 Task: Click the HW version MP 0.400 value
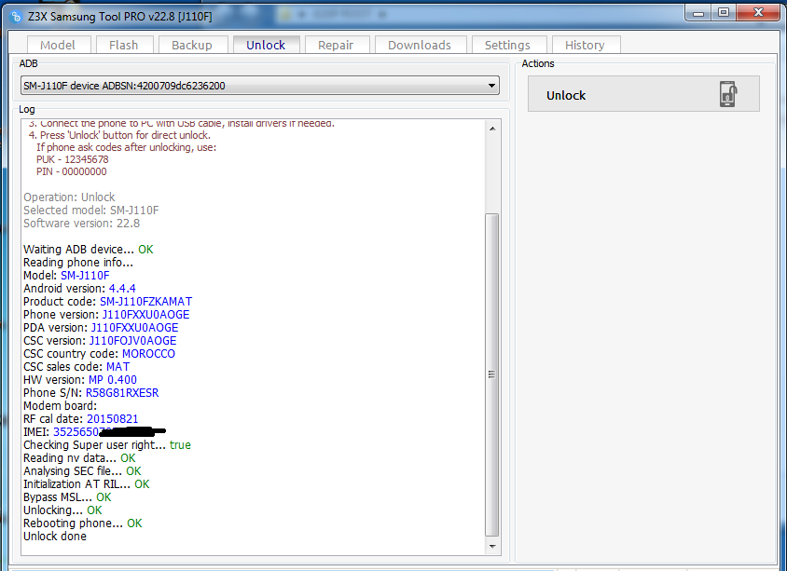113,379
